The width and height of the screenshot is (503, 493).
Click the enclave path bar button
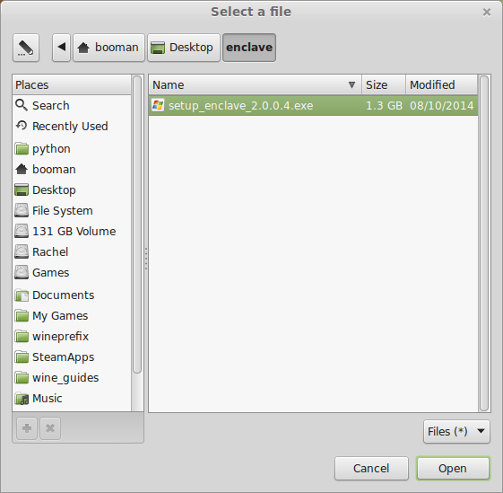(x=249, y=48)
